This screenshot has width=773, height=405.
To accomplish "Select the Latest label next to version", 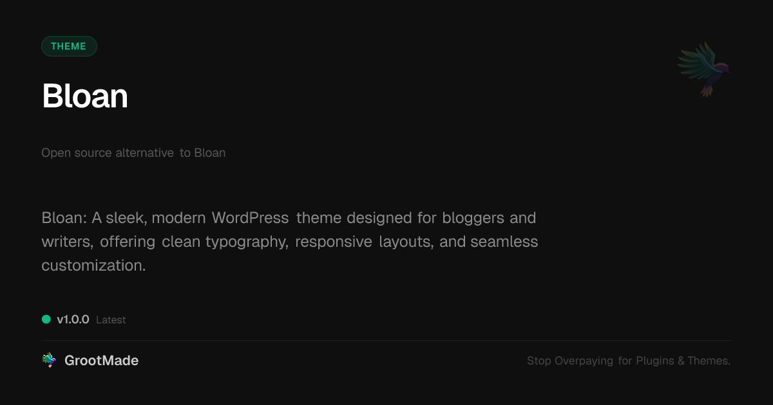I will tap(111, 320).
